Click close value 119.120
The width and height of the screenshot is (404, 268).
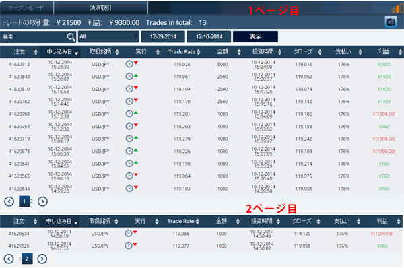[302, 234]
